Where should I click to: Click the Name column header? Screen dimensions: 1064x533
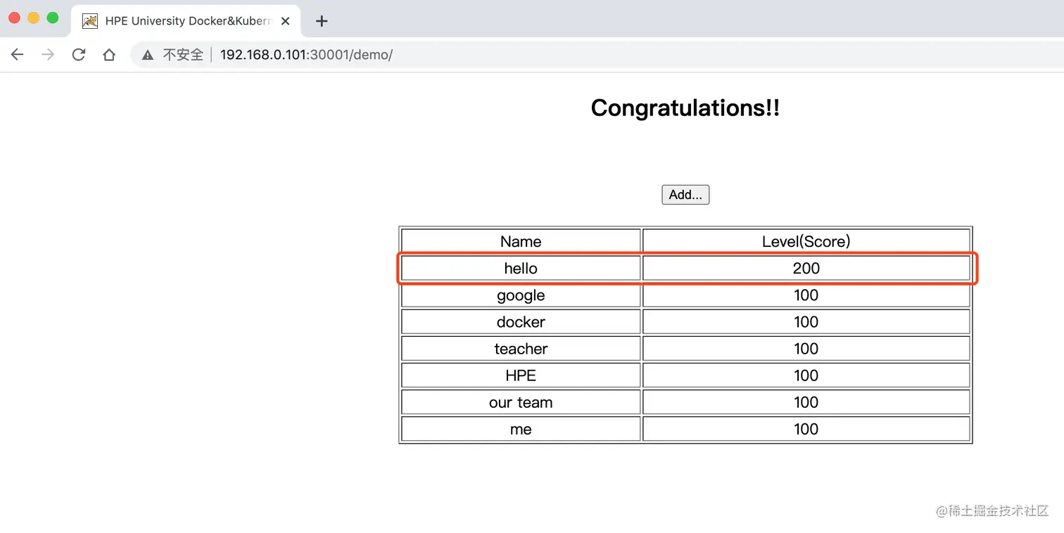(521, 241)
